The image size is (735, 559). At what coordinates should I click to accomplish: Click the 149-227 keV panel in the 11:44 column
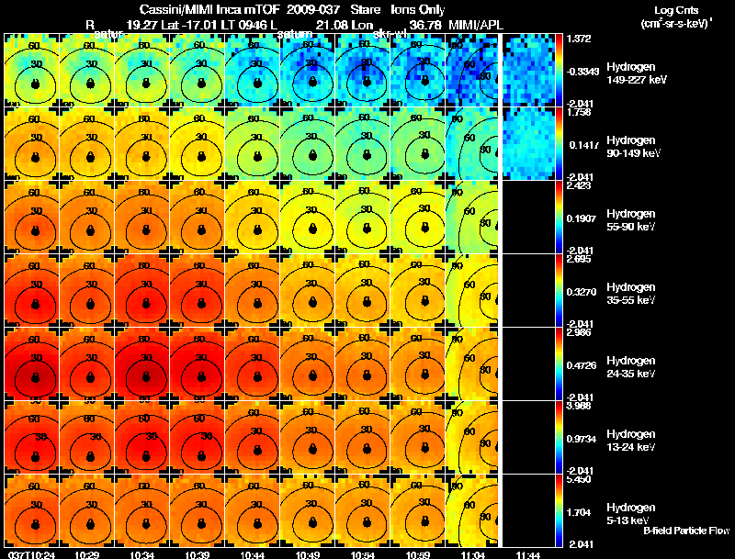click(x=528, y=71)
